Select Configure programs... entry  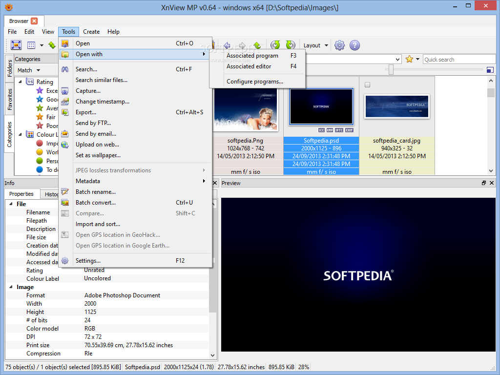[x=257, y=82]
